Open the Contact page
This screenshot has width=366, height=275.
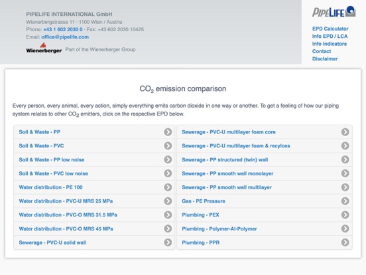pos(322,51)
